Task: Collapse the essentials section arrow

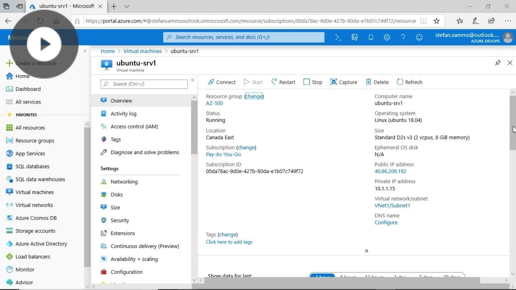Action: click(x=366, y=251)
